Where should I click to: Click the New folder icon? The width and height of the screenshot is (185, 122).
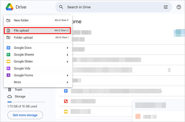click(x=8, y=20)
